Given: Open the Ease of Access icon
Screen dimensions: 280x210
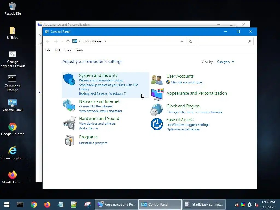Looking at the screenshot, I should point(157,124).
